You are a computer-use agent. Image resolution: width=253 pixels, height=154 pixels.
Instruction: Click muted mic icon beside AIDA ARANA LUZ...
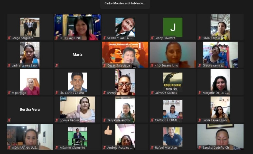9,148
